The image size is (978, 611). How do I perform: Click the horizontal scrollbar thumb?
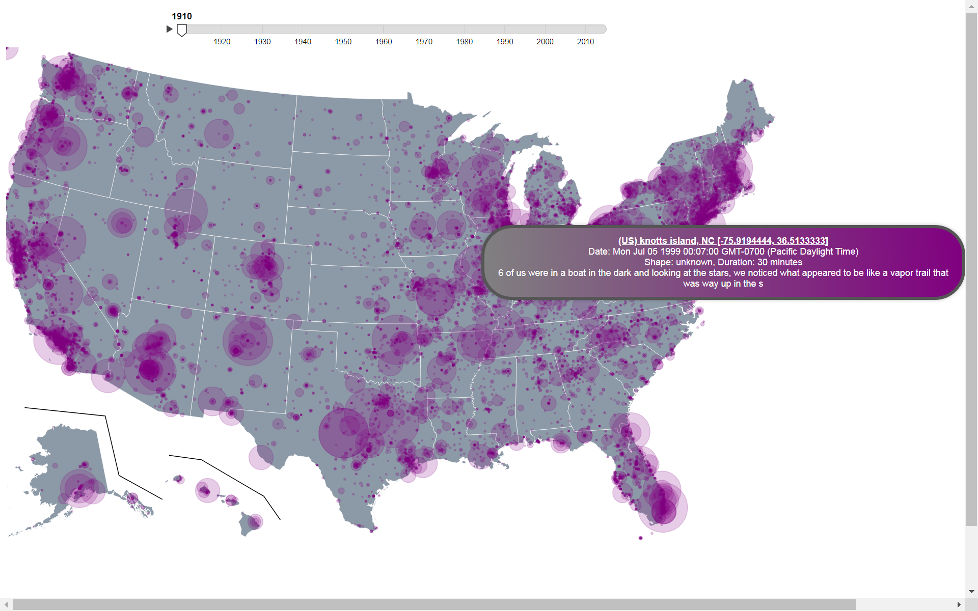433,604
